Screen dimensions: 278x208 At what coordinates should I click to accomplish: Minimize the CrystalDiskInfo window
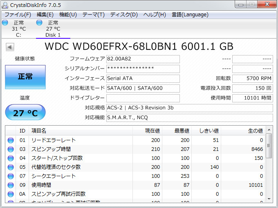coord(240,4)
